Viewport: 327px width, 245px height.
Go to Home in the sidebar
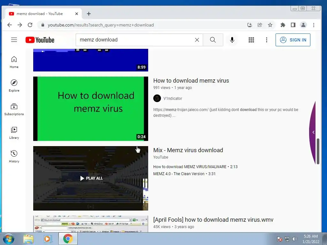14,62
